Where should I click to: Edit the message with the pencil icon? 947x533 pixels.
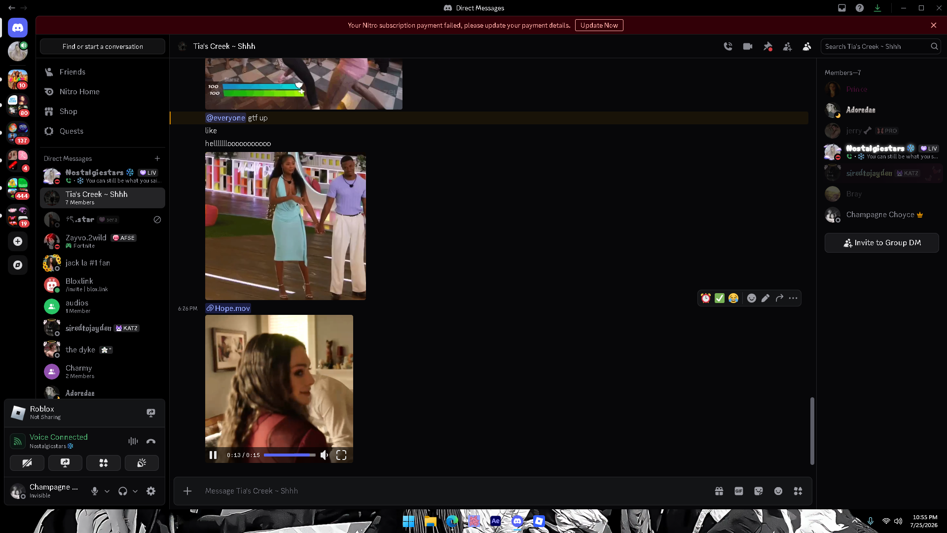(x=765, y=298)
